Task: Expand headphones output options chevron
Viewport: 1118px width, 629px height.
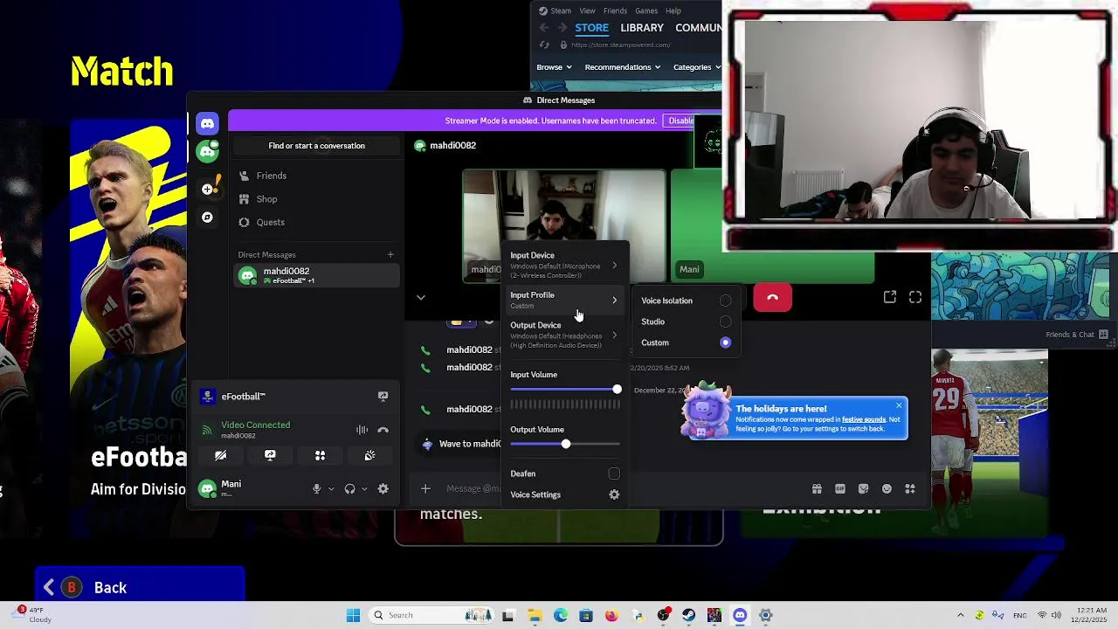Action: [x=364, y=489]
